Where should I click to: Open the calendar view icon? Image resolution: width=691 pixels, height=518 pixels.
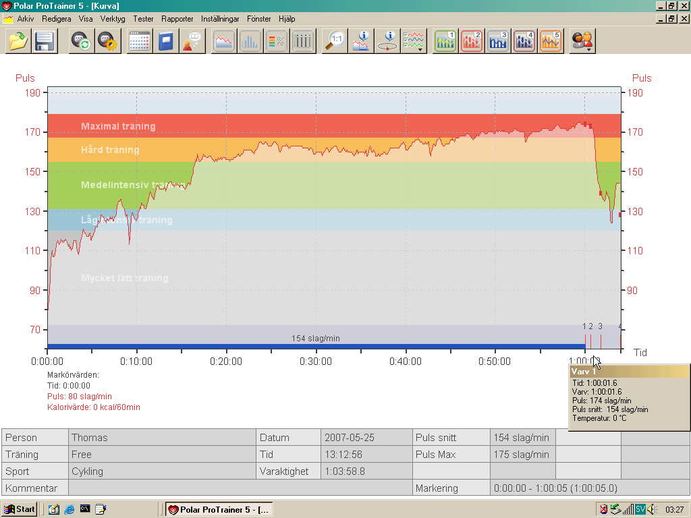(x=140, y=41)
